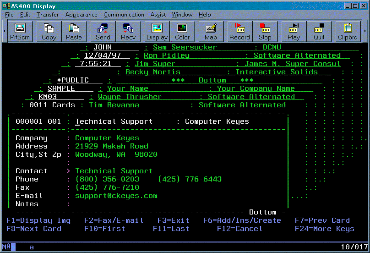The image size is (370, 253).
Task: Open the Window menu
Action: (182, 15)
